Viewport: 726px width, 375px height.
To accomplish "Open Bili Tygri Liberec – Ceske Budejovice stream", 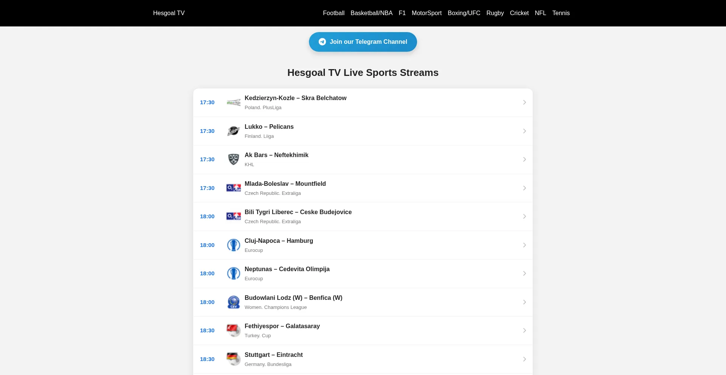I will tap(363, 216).
